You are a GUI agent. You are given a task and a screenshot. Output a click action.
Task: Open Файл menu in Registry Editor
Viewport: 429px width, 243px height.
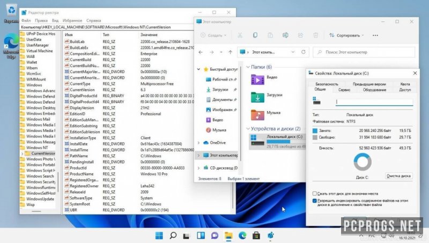click(x=26, y=20)
